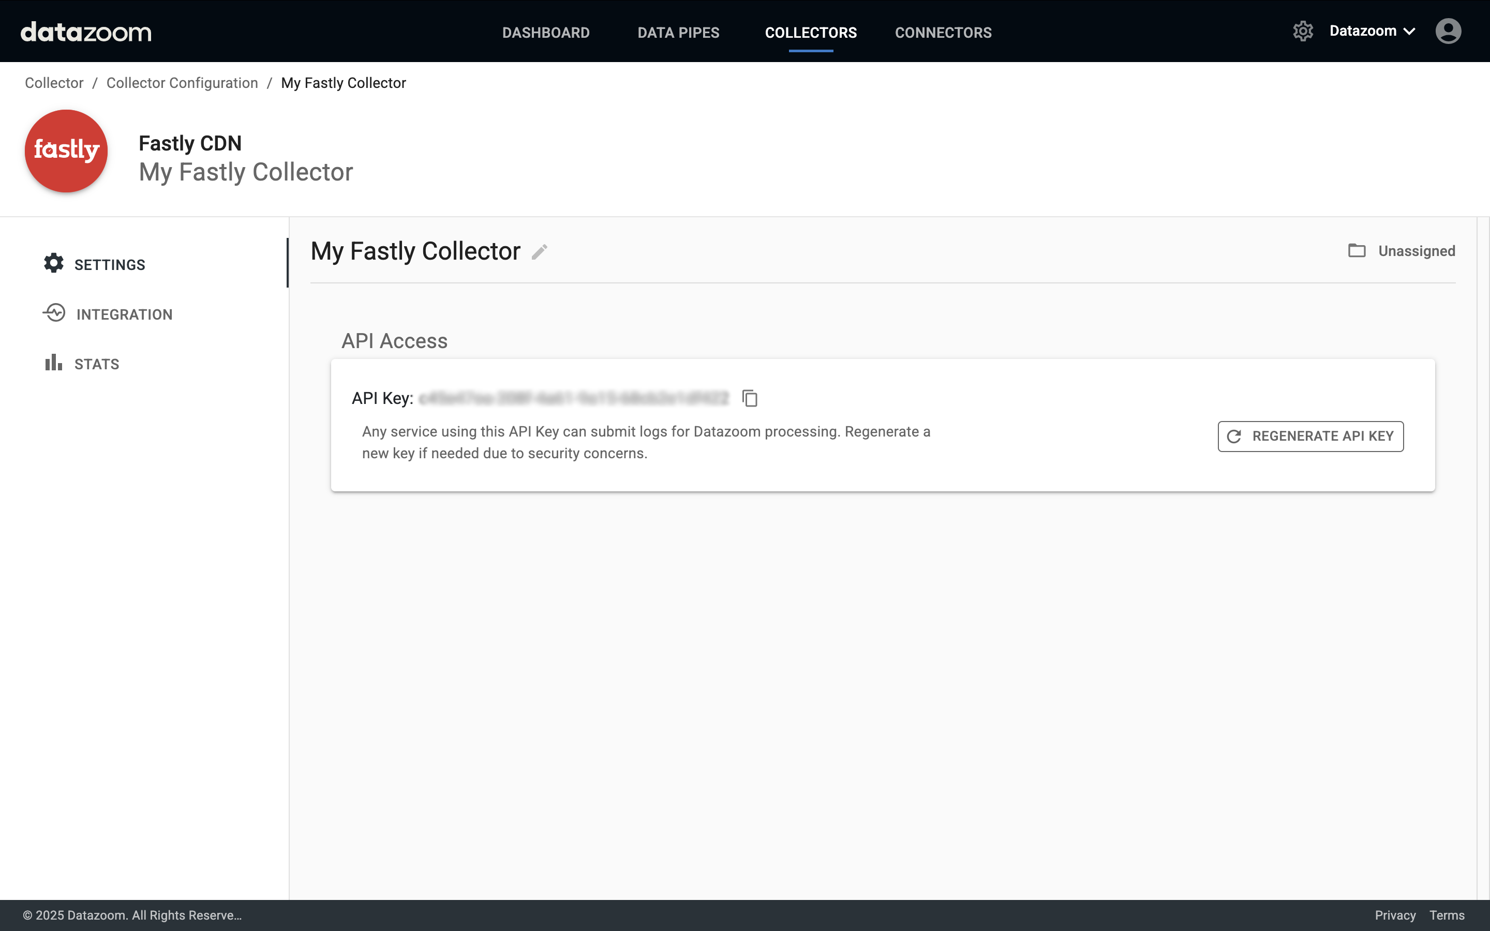
Task: Select the Collectors tab
Action: 811,33
